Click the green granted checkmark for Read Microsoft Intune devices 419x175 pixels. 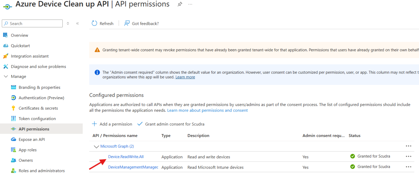tap(352, 167)
